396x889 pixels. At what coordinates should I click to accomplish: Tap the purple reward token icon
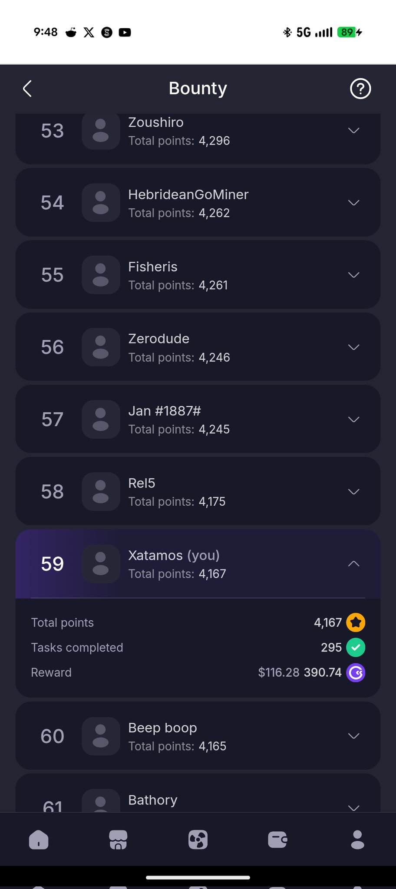(x=356, y=673)
